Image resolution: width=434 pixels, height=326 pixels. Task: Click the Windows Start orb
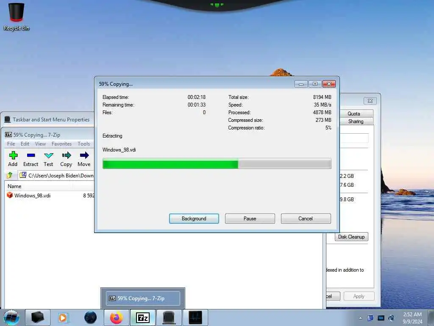click(11, 318)
